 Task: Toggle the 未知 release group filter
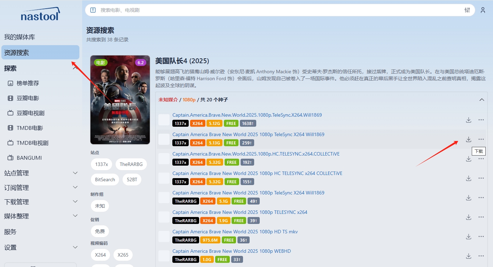click(100, 206)
